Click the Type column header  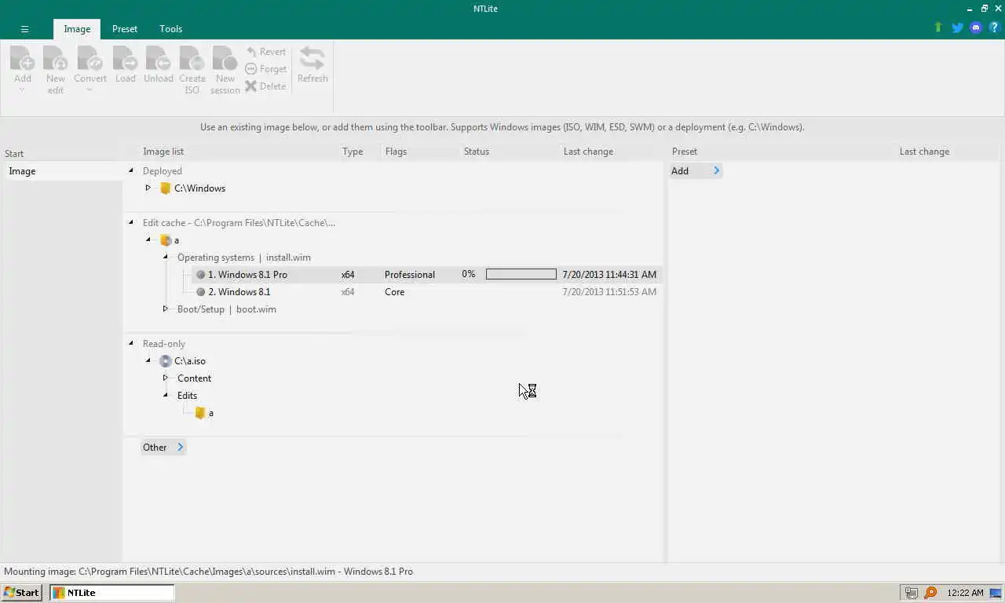353,152
